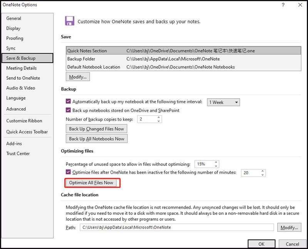This screenshot has height=249, width=308.
Task: Switch to Customize Ribbon options
Action: (25, 121)
